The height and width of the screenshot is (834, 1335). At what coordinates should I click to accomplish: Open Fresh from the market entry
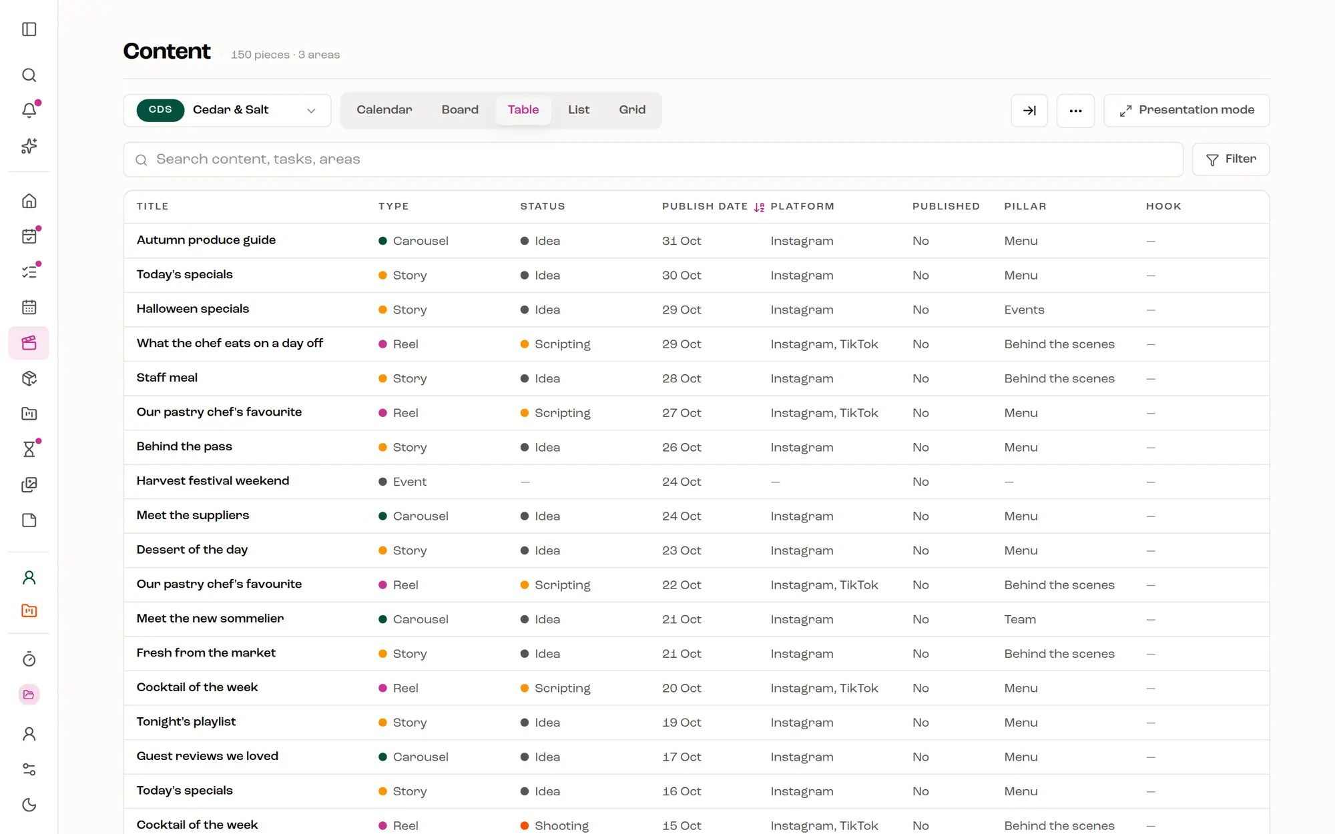[206, 653]
